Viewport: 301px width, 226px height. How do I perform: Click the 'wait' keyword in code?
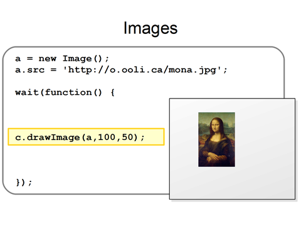[27, 92]
